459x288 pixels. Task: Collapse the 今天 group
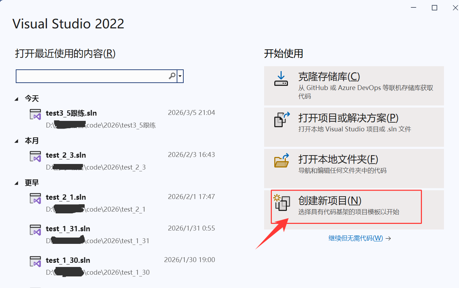tap(16, 99)
